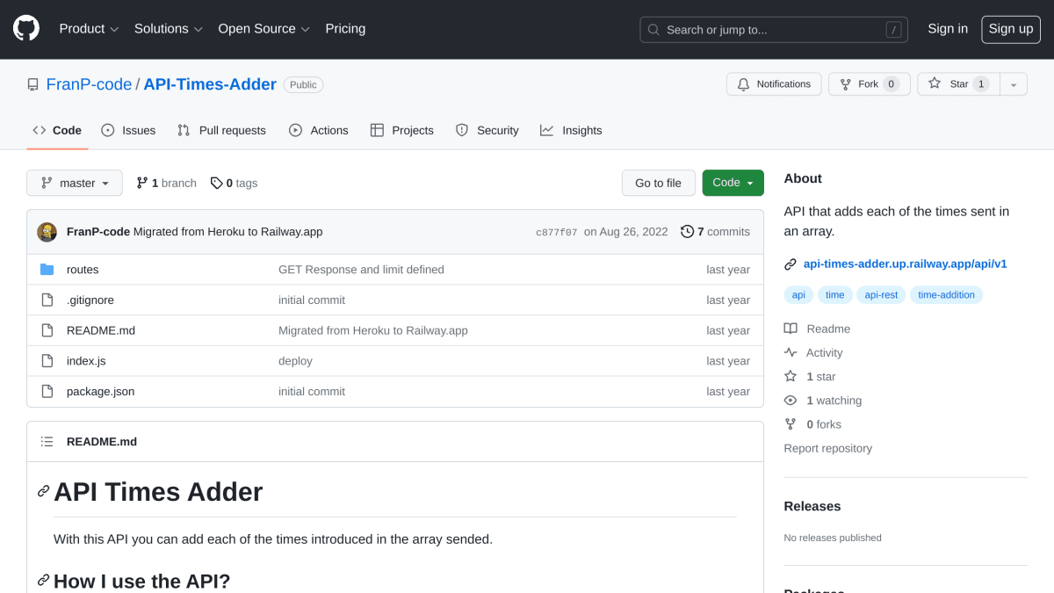Open the deploy commit message for index.js

pos(295,361)
